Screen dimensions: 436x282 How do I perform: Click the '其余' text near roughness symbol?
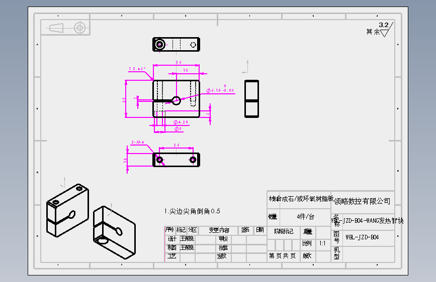coord(373,32)
